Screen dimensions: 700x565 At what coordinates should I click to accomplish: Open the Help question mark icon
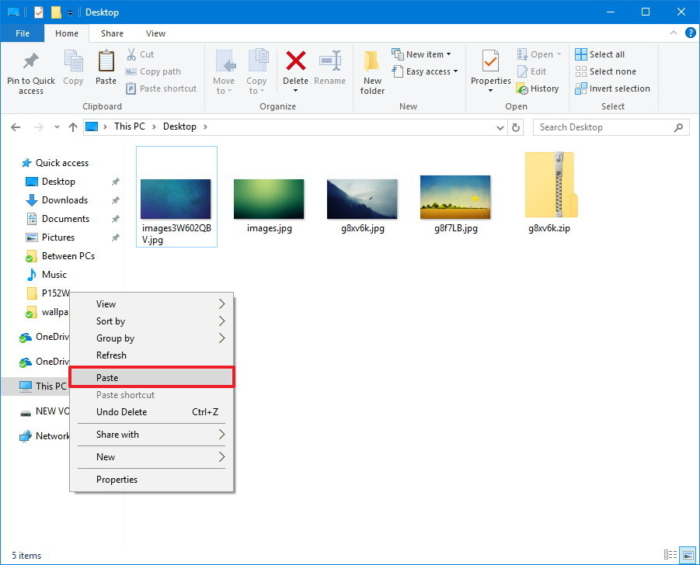click(690, 33)
